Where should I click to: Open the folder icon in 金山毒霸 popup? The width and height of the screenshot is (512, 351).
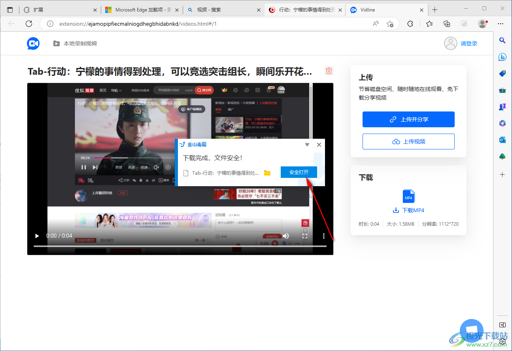[267, 173]
